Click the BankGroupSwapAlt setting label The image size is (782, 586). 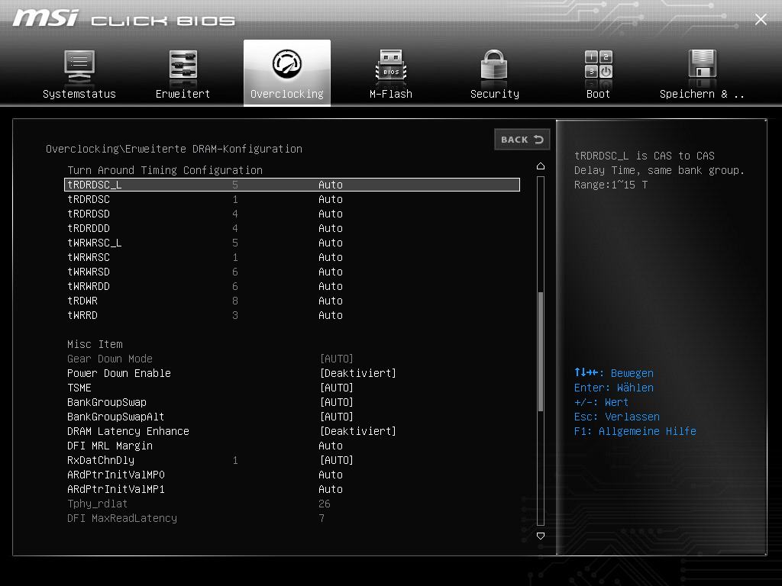pos(116,417)
